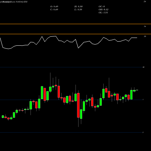Viewport: 151px width, 151px height.
Task: Click the largest red candlestick
Action: tap(78, 105)
